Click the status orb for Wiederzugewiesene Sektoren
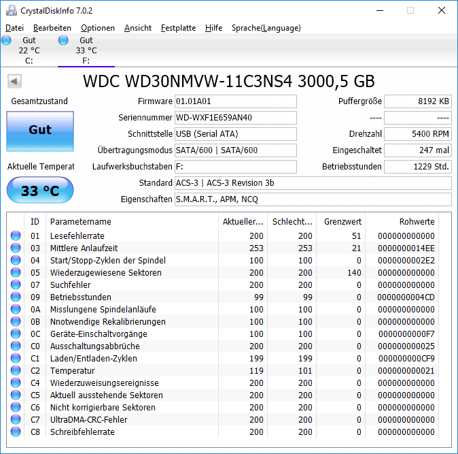Screen dimensions: 458x454 coord(16,272)
